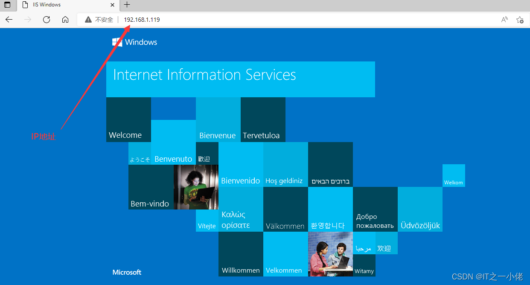The height and width of the screenshot is (285, 530).
Task: Open a new tab with plus button
Action: [x=127, y=5]
